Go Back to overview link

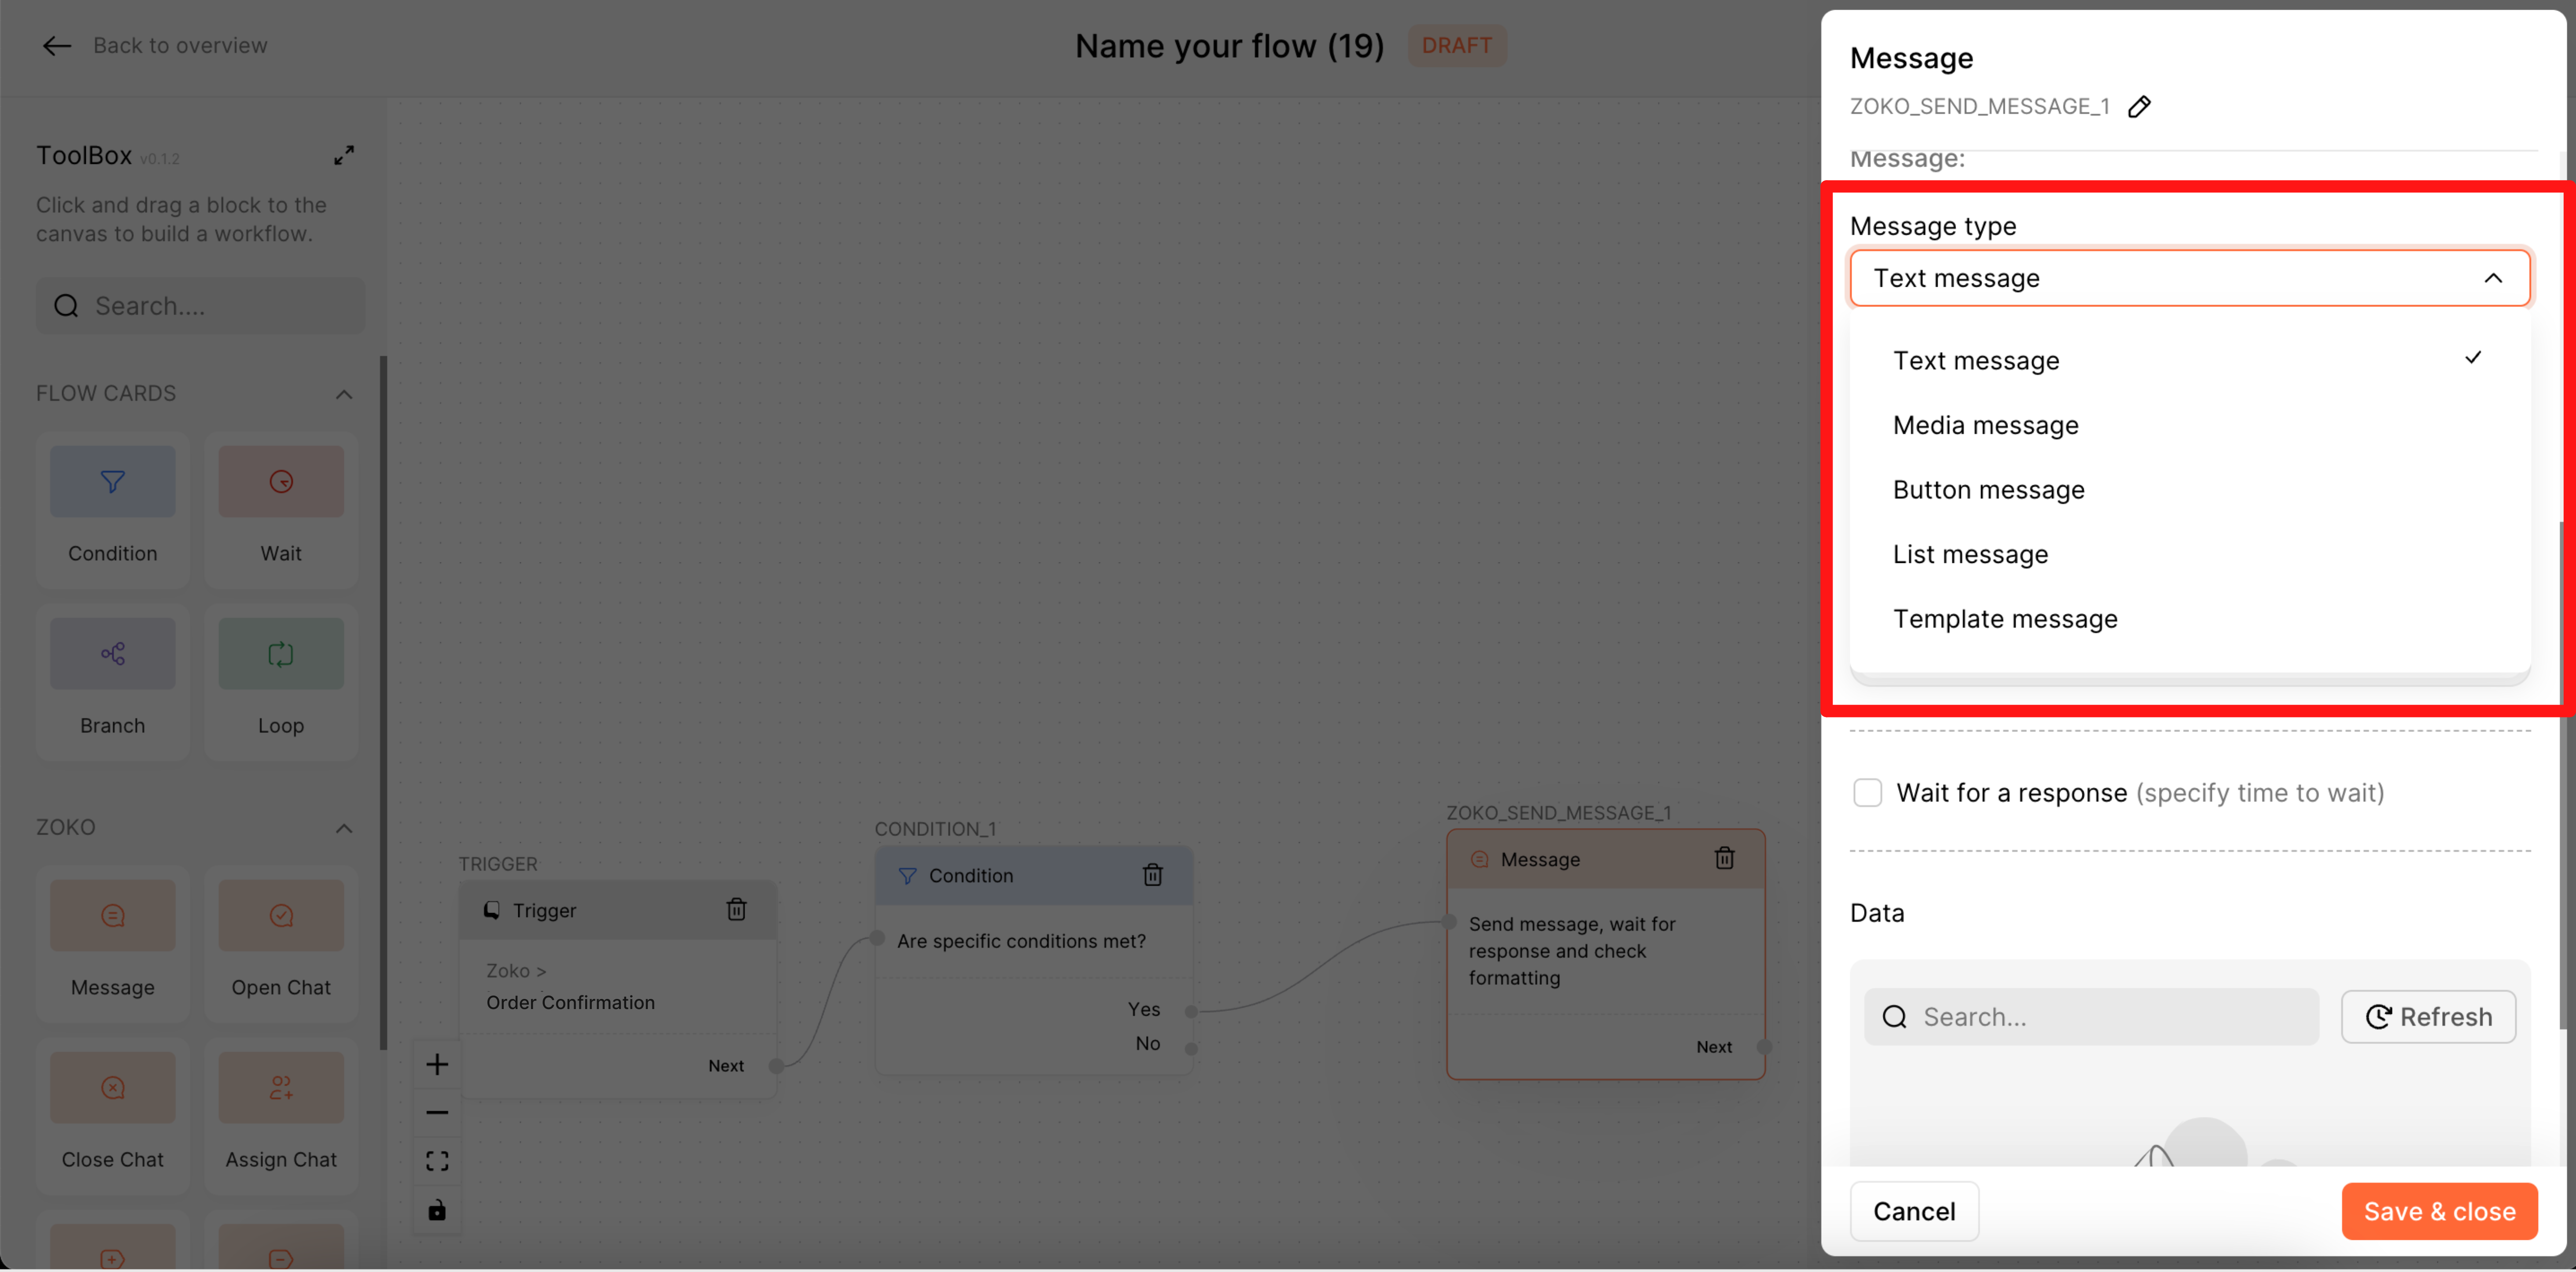coord(180,46)
